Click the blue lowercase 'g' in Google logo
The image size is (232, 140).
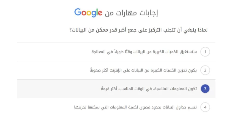point(94,14)
